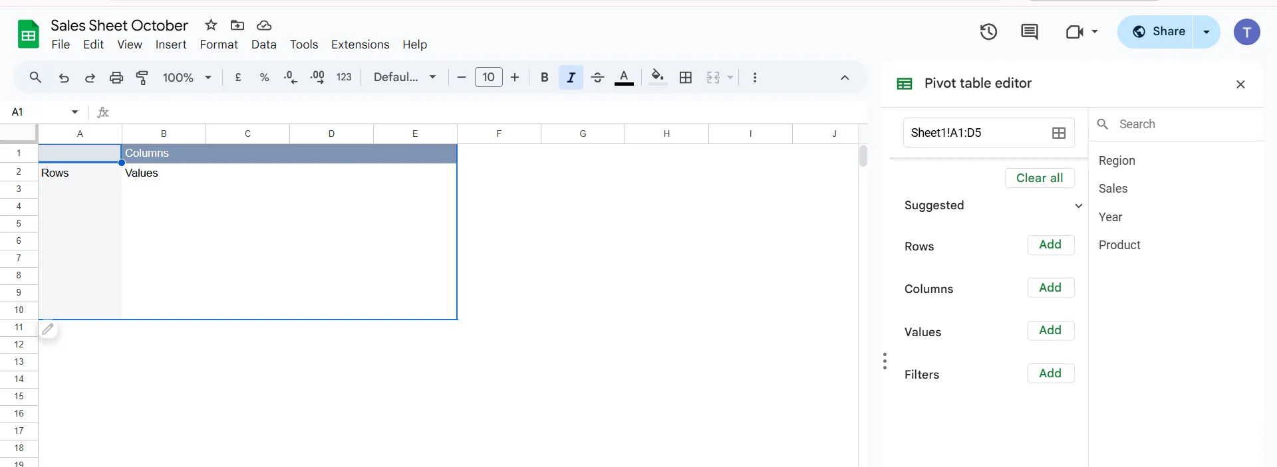
Task: Select the Sales field
Action: (1113, 189)
